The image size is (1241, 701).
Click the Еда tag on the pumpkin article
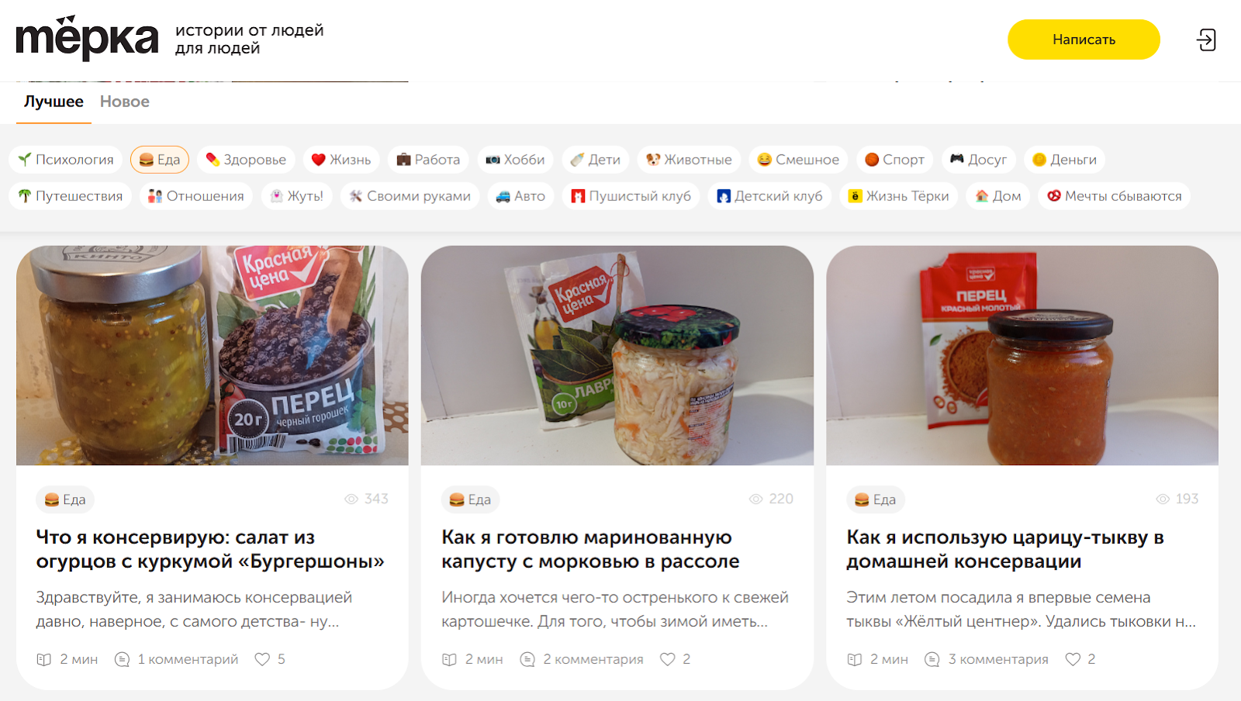pos(876,499)
